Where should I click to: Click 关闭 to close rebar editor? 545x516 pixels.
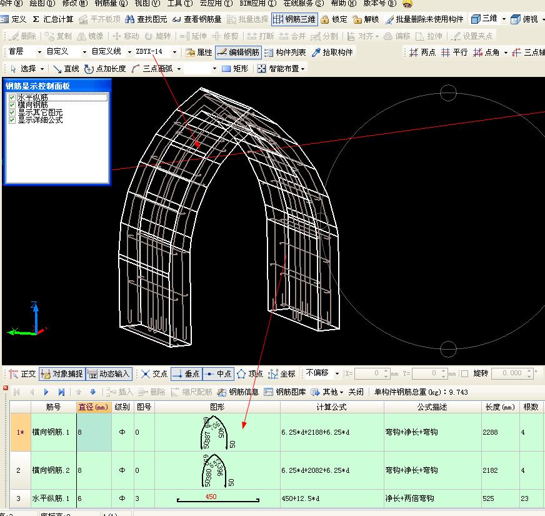[x=356, y=392]
